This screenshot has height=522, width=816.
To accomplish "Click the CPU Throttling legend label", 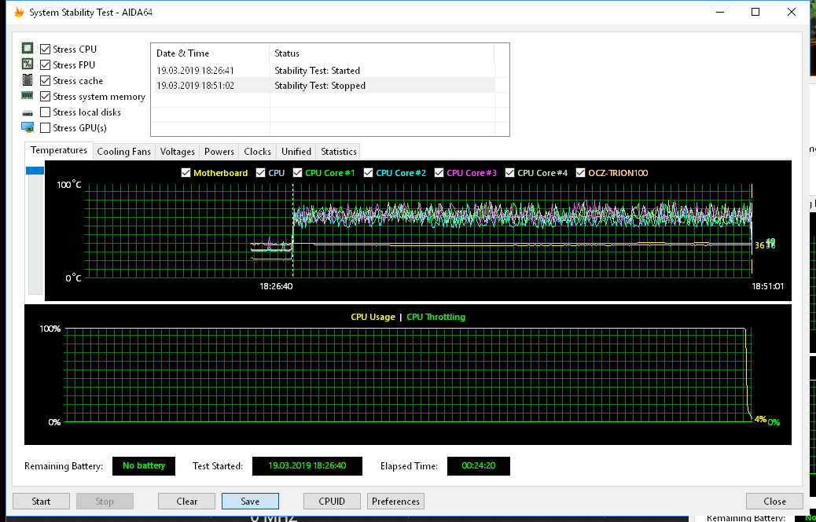I will pyautogui.click(x=436, y=317).
